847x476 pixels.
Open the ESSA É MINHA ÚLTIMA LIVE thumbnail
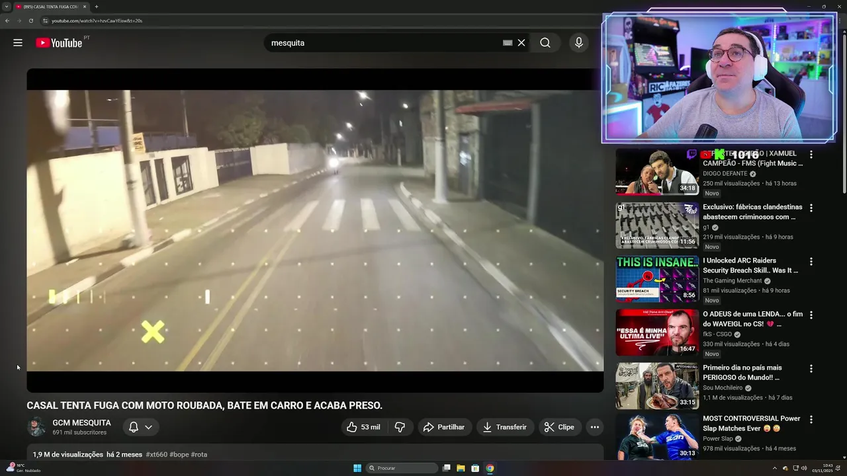(x=657, y=333)
